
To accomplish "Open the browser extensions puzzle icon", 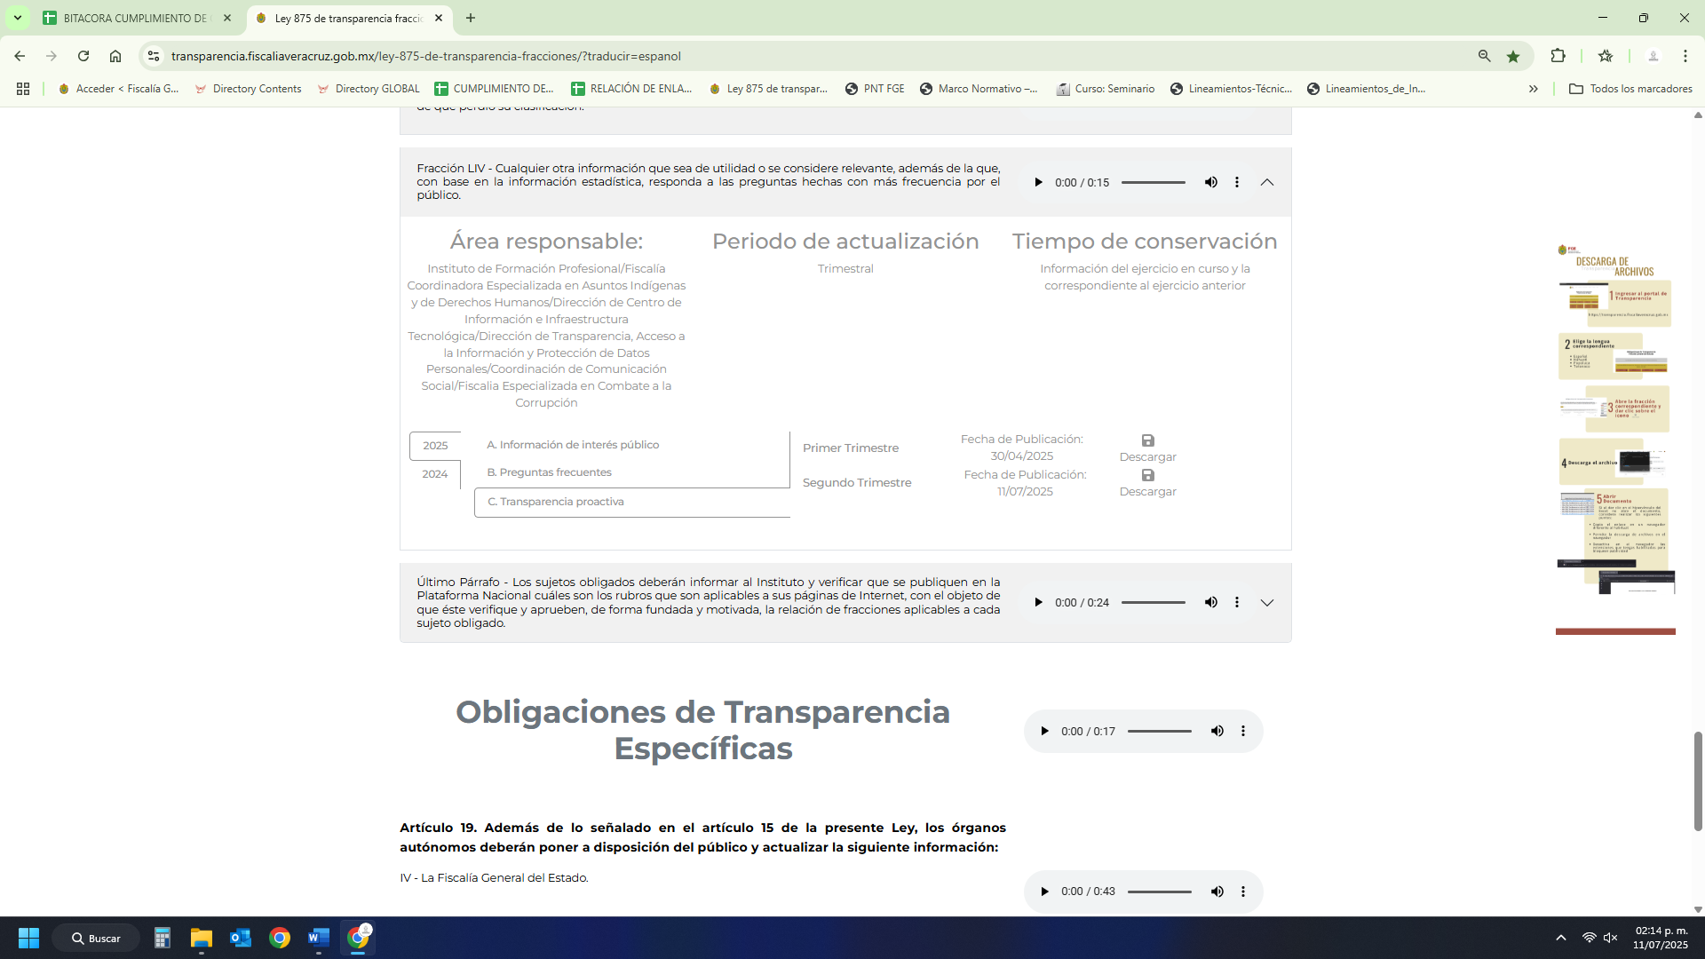I will click(1558, 56).
